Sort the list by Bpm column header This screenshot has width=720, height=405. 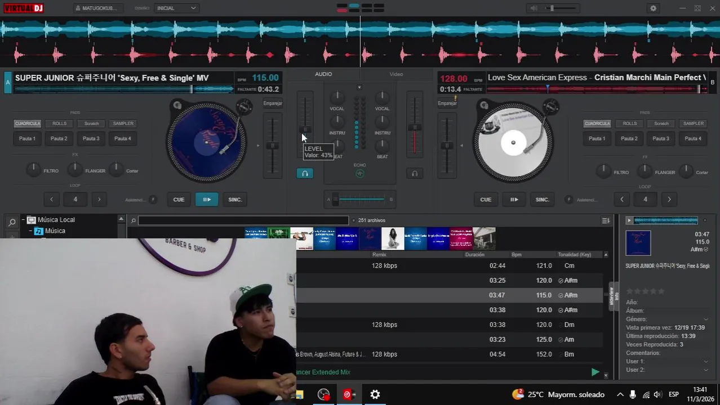click(517, 255)
